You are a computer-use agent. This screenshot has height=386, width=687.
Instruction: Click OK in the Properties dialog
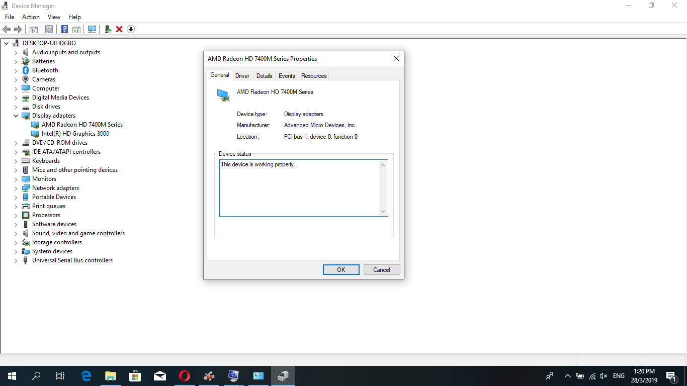pos(341,270)
